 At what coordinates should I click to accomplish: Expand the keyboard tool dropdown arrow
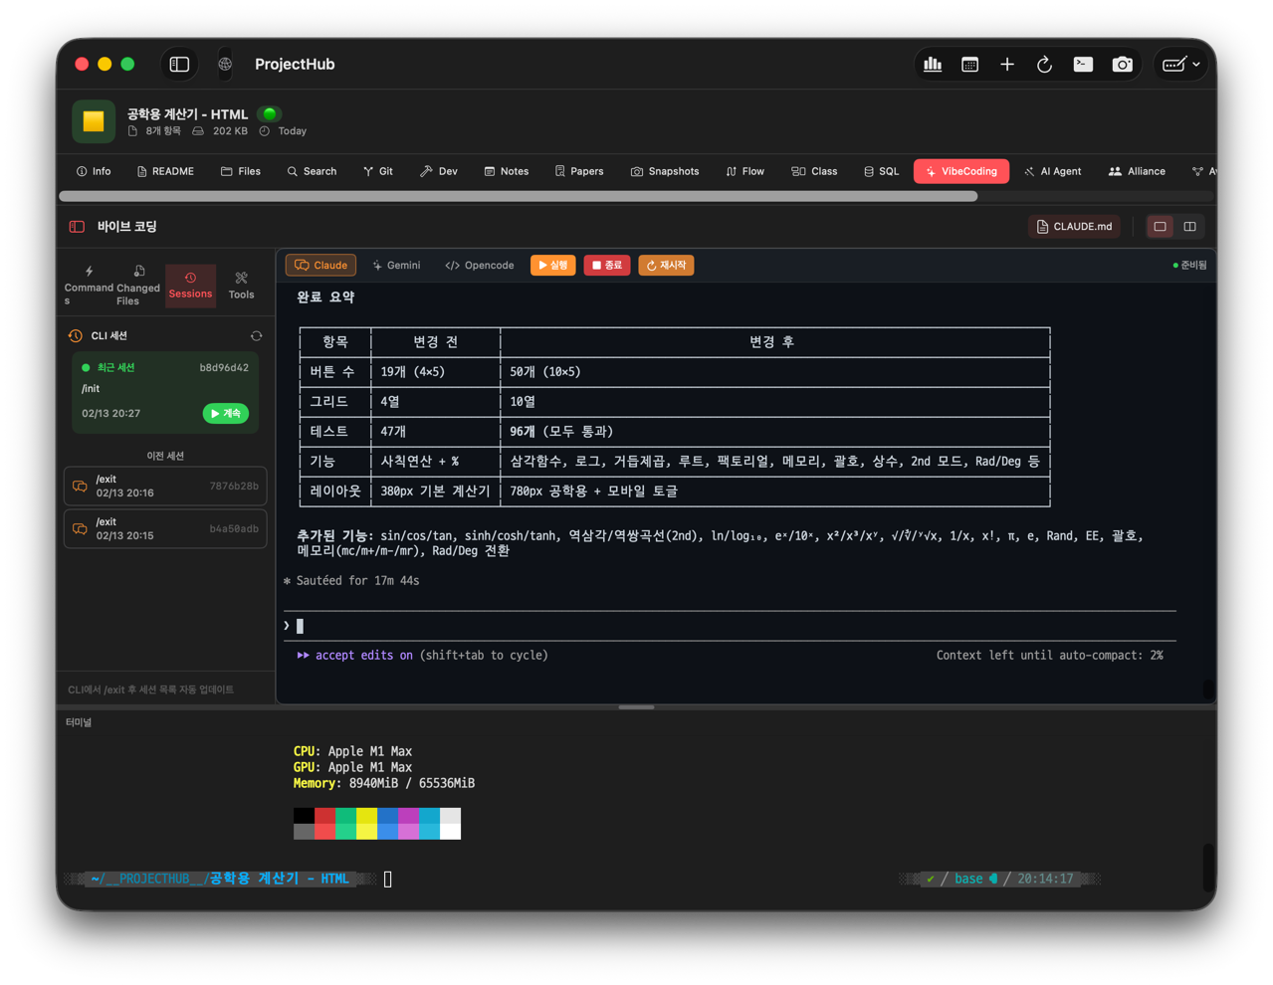coord(1196,65)
